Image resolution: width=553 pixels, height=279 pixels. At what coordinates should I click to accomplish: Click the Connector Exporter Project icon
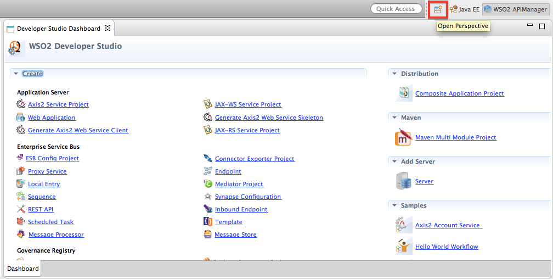click(208, 158)
